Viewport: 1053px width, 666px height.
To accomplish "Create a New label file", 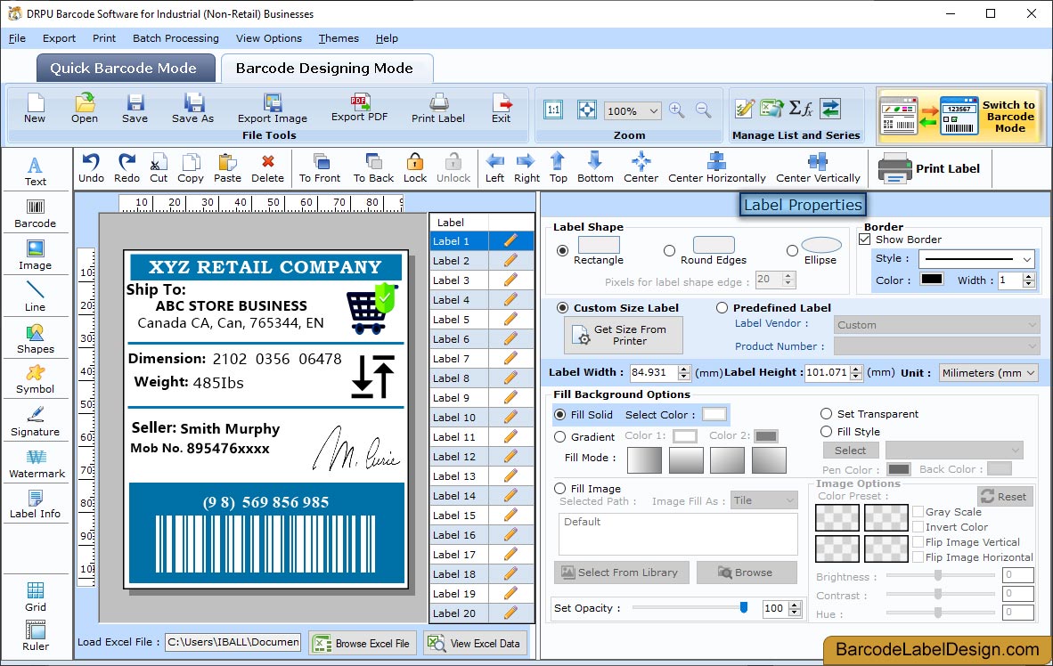I will (x=35, y=109).
